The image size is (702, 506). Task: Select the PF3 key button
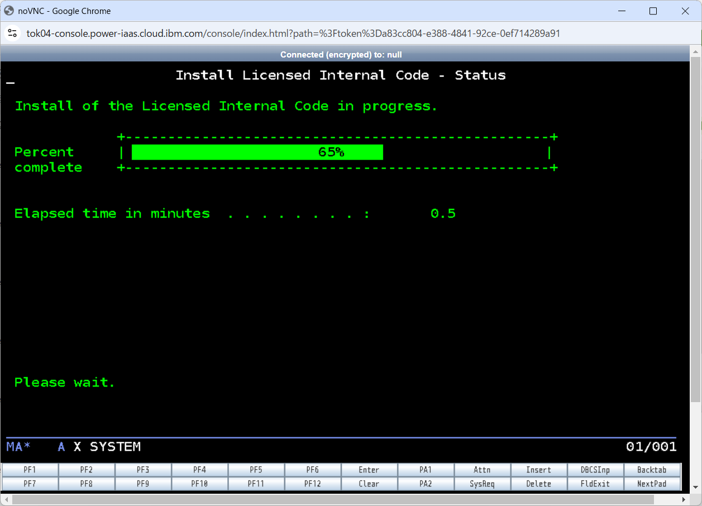tap(143, 470)
